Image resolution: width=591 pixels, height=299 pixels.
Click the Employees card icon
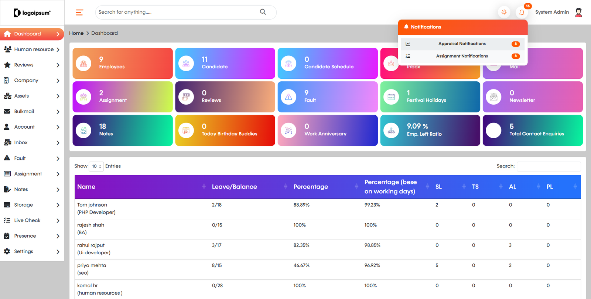[x=83, y=64]
